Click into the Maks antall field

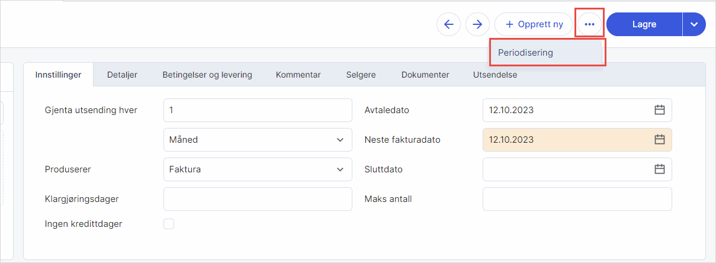pyautogui.click(x=577, y=199)
